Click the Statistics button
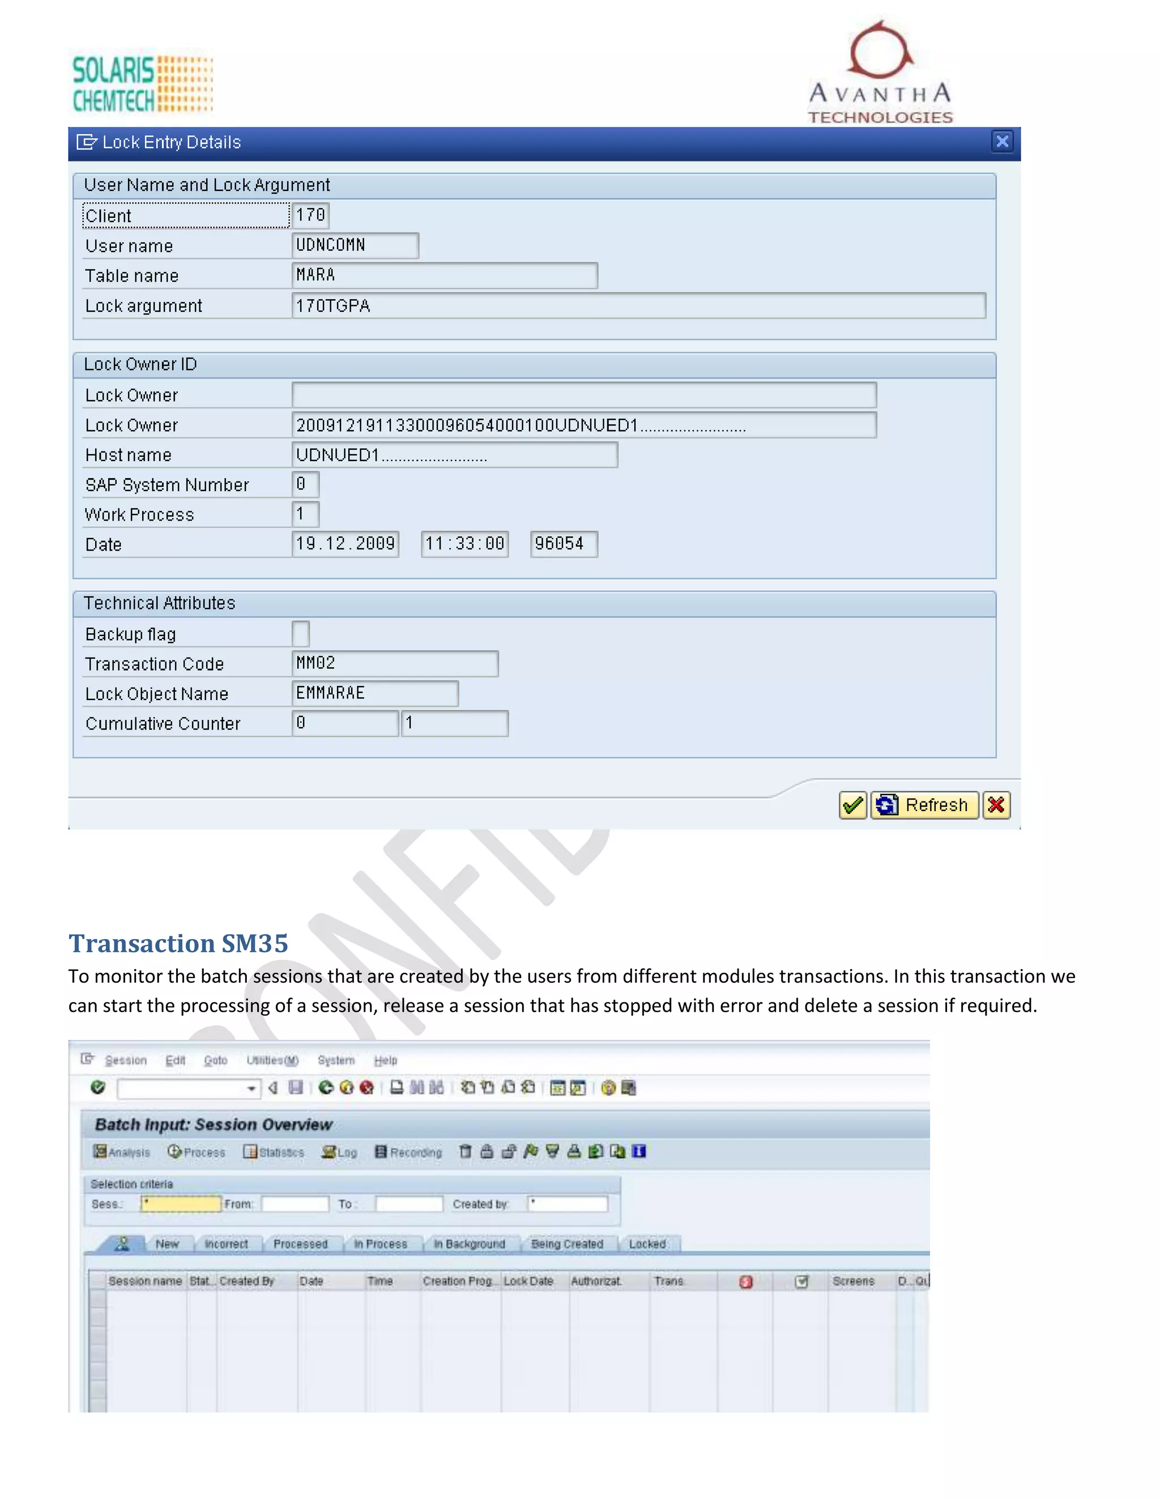The height and width of the screenshot is (1501, 1160). coord(274,1152)
